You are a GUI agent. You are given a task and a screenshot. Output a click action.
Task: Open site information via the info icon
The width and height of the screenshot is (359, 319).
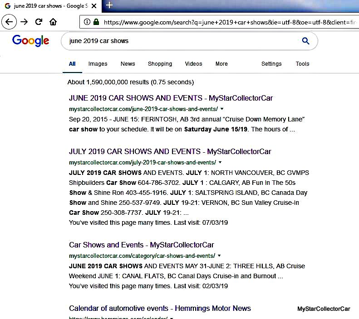tap(87, 22)
